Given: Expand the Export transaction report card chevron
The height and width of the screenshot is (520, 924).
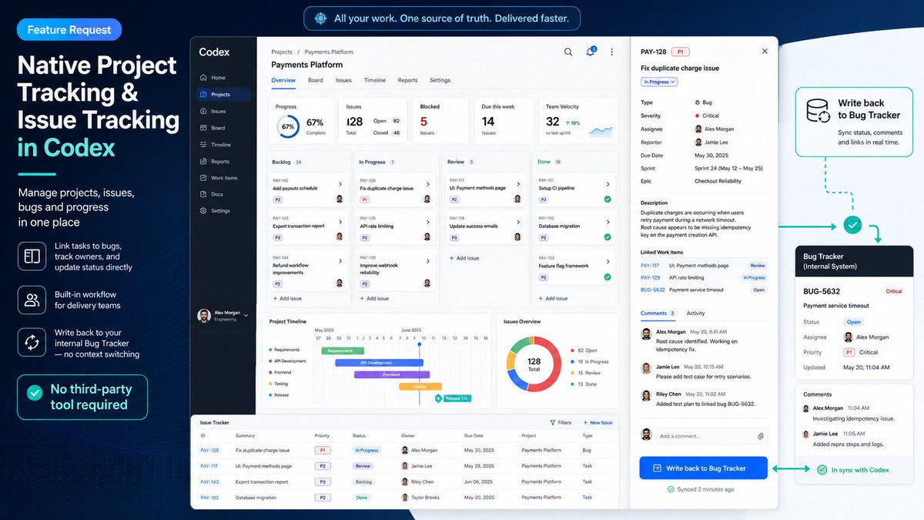Looking at the screenshot, I should tap(340, 223).
